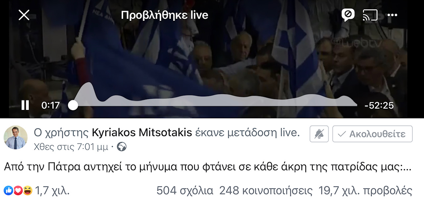Cast the video to a device

tap(370, 15)
